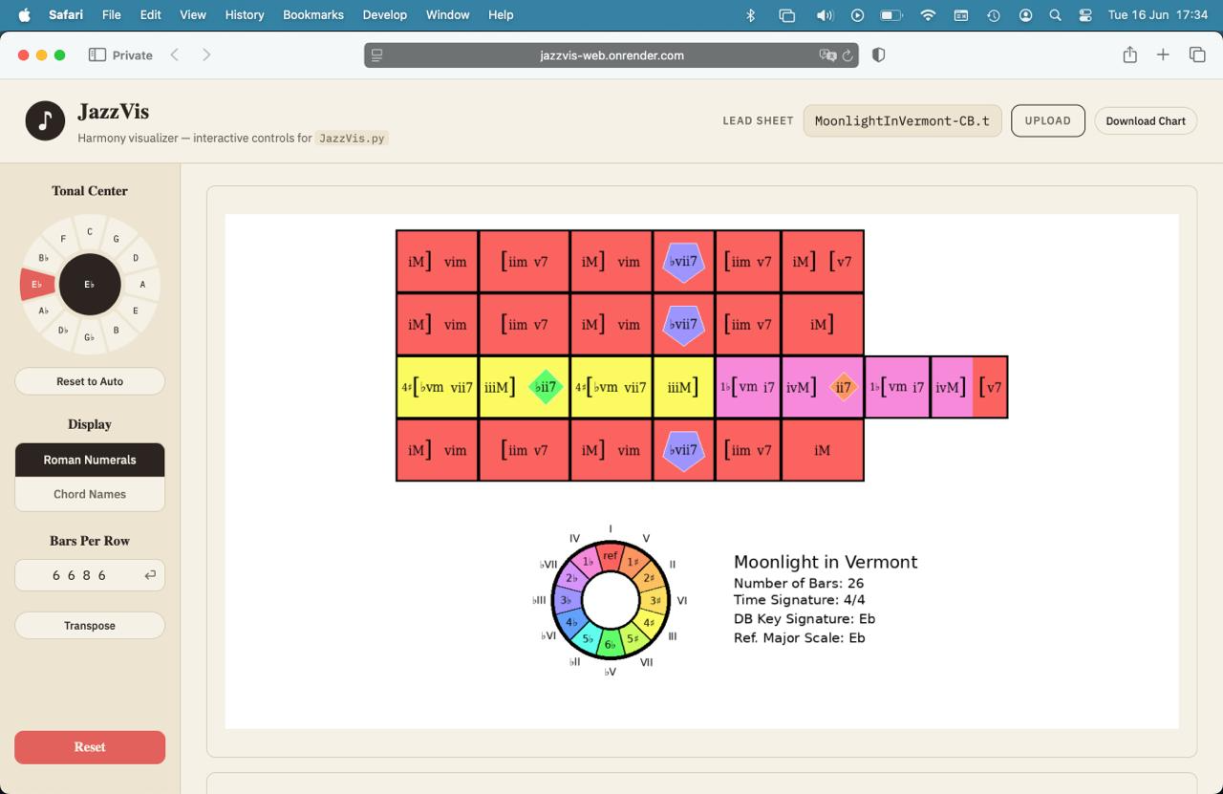The width and height of the screenshot is (1223, 794).
Task: Click the red Reset button
Action: (x=90, y=747)
